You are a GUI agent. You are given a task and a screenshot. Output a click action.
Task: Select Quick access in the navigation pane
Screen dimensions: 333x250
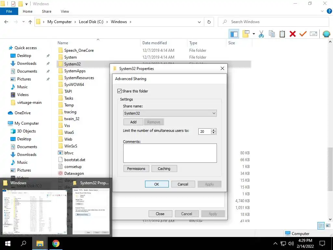pos(25,48)
